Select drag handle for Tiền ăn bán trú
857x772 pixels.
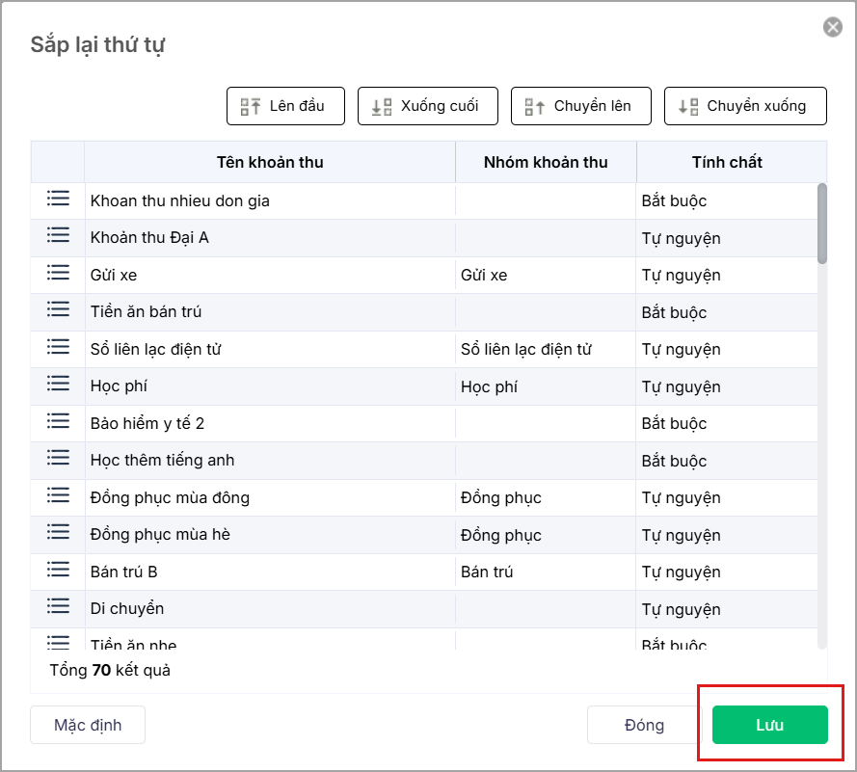(x=58, y=309)
